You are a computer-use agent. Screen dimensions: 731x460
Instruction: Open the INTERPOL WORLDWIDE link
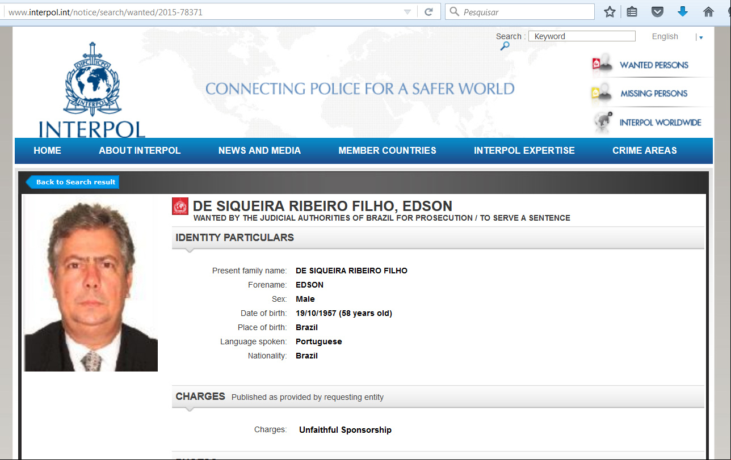click(x=661, y=123)
